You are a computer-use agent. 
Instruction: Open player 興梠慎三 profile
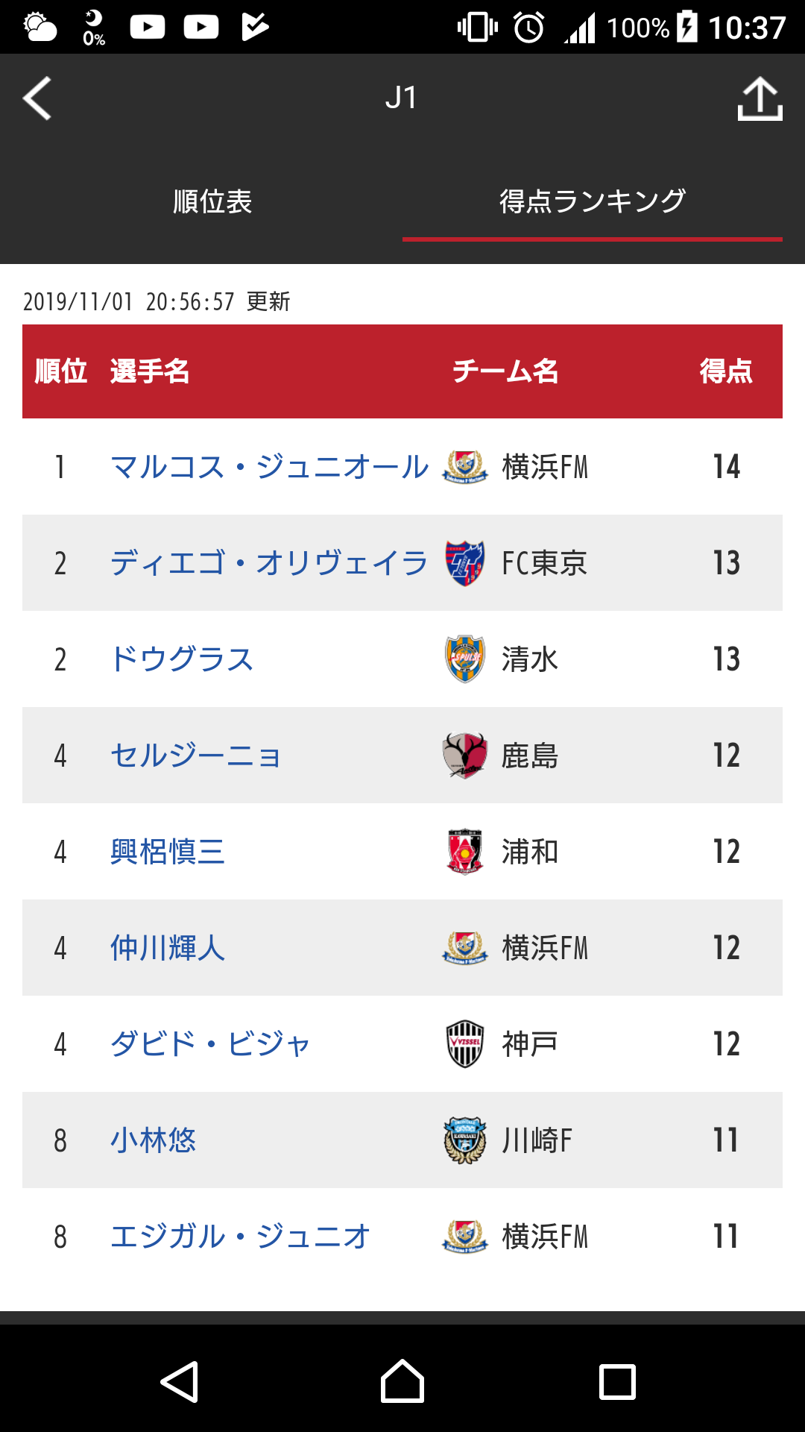168,852
